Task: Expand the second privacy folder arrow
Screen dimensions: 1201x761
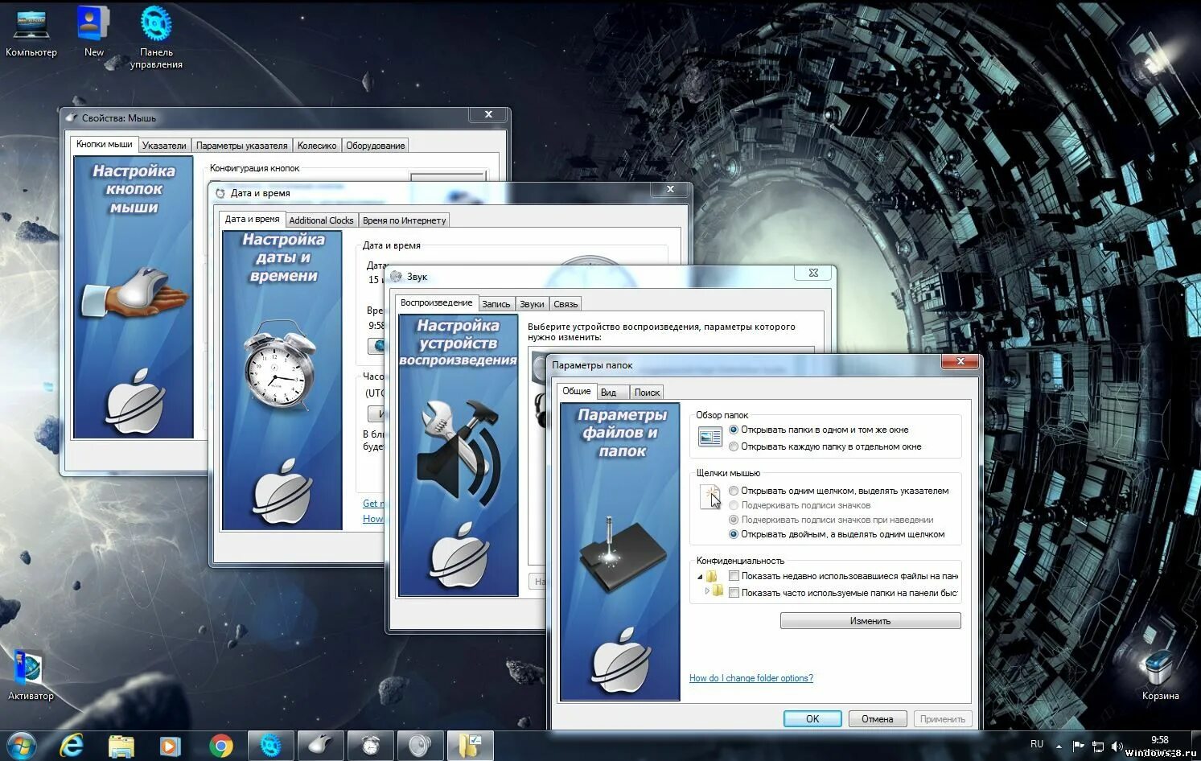Action: (709, 592)
